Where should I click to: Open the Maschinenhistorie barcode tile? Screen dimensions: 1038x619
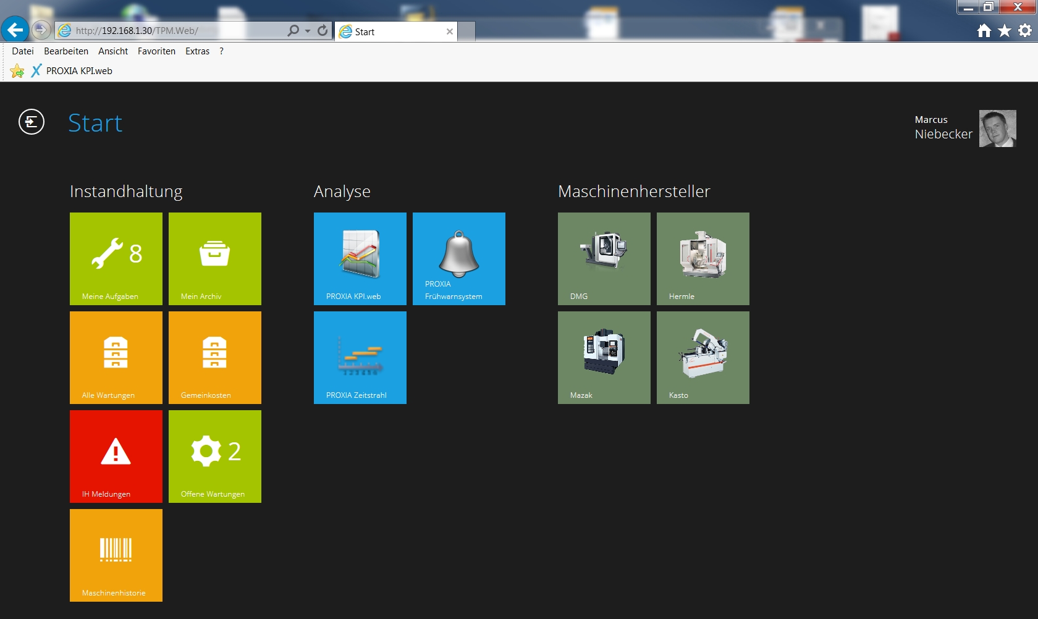click(x=116, y=555)
